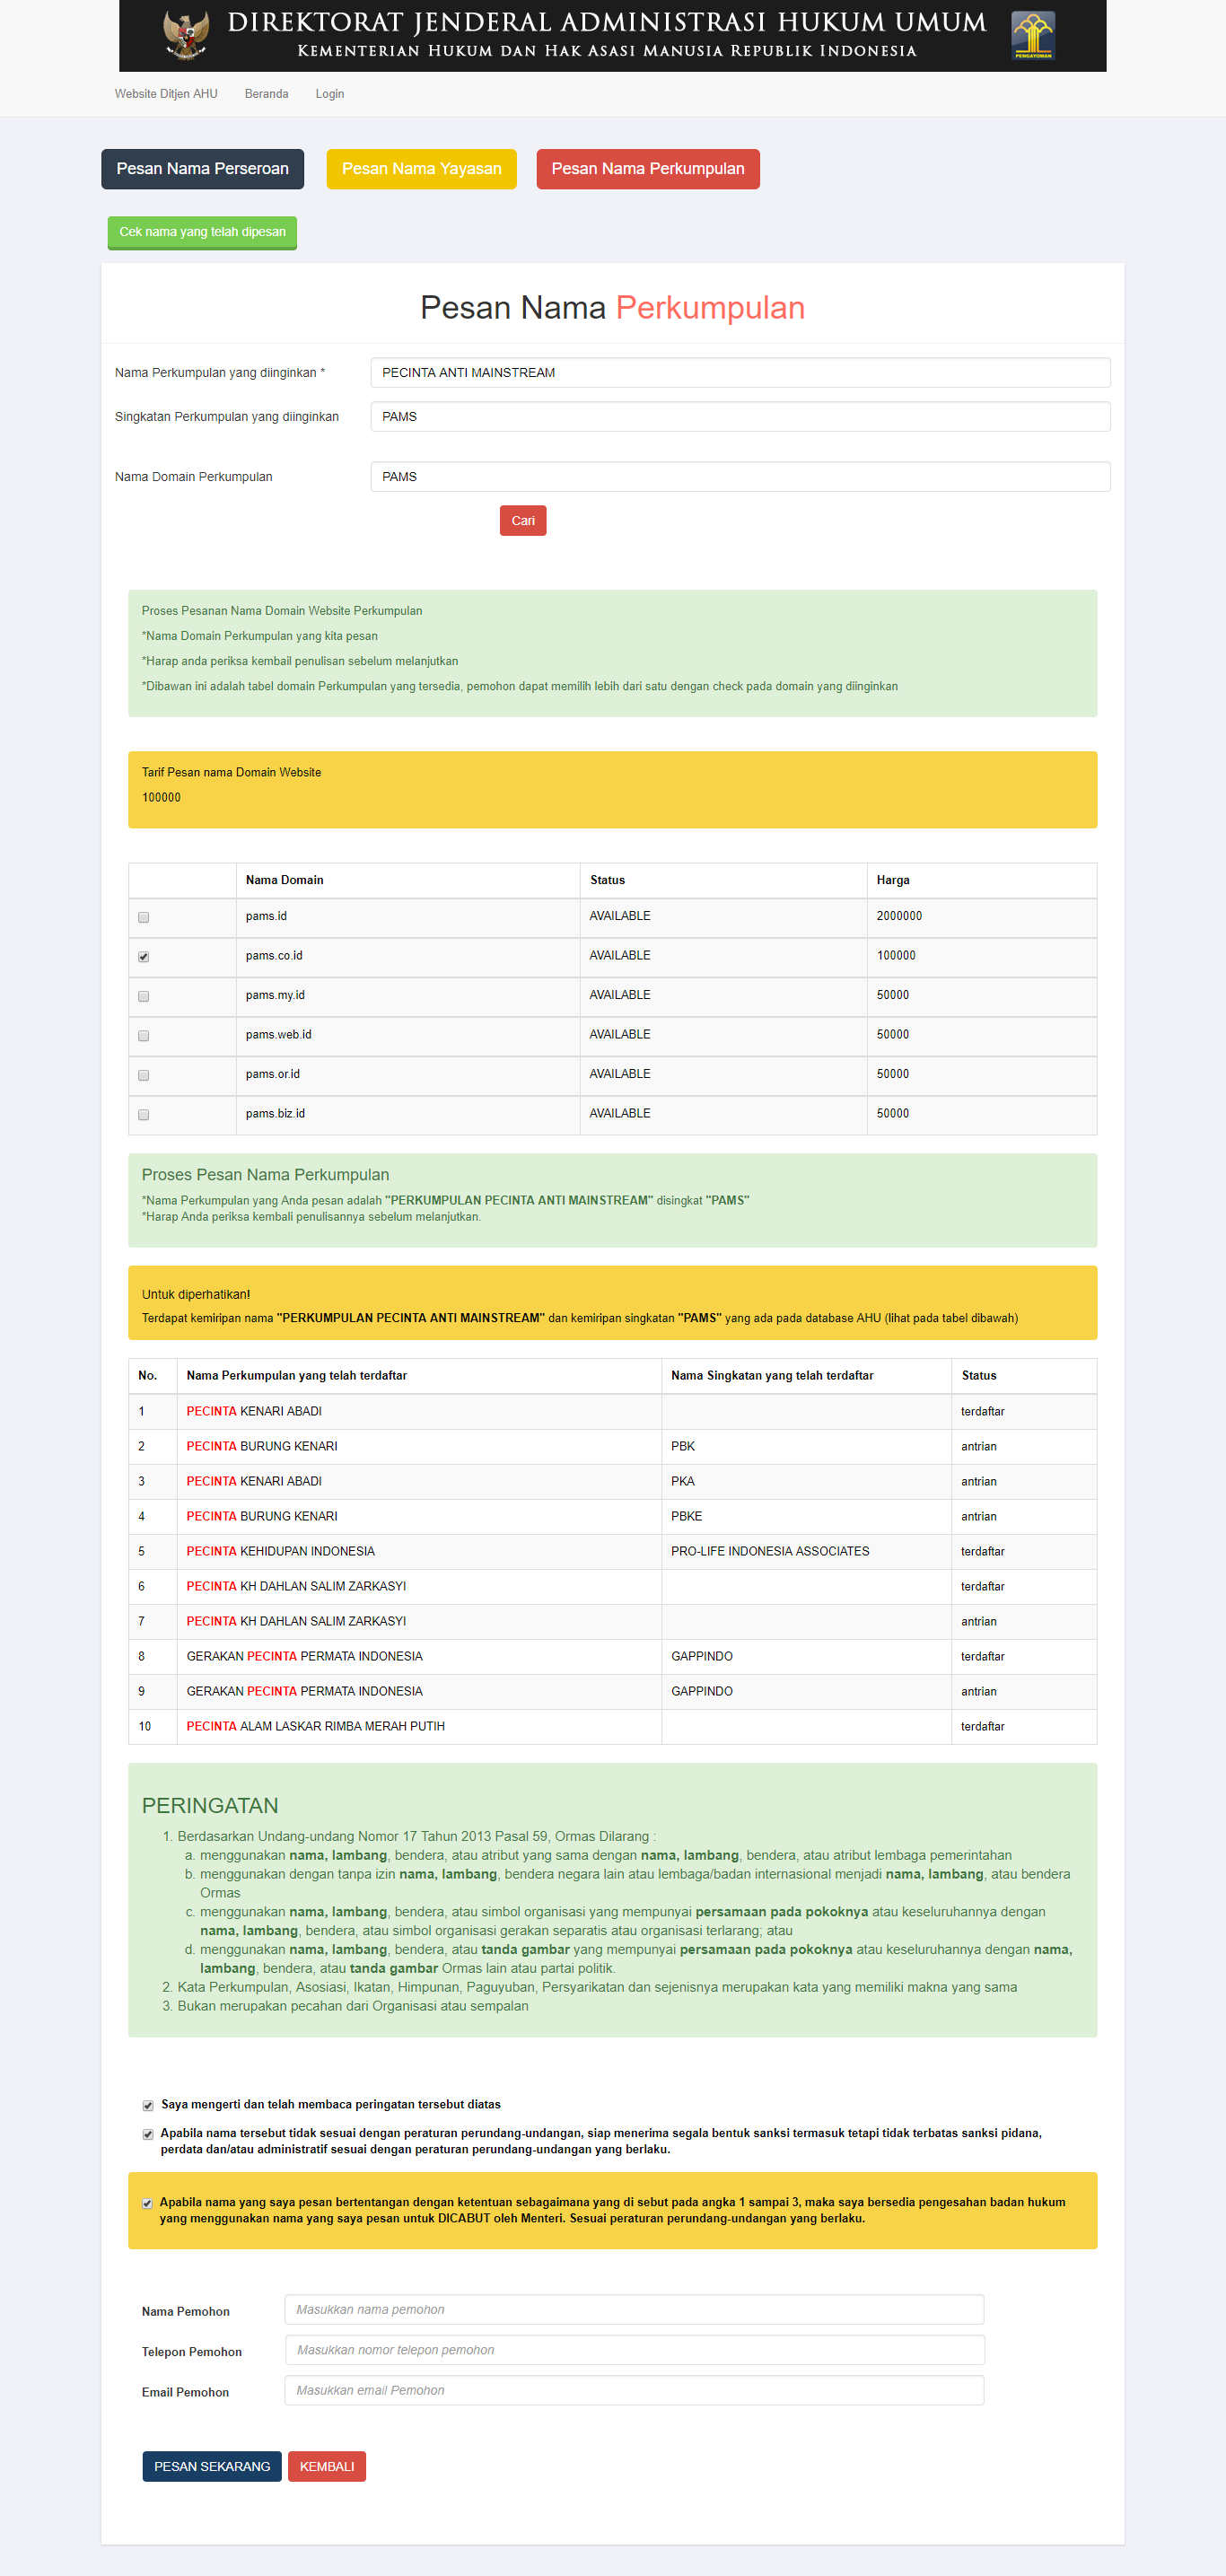Viewport: 1226px width, 2576px height.
Task: Click Cek nama yang telah dipesan button
Action: [202, 232]
